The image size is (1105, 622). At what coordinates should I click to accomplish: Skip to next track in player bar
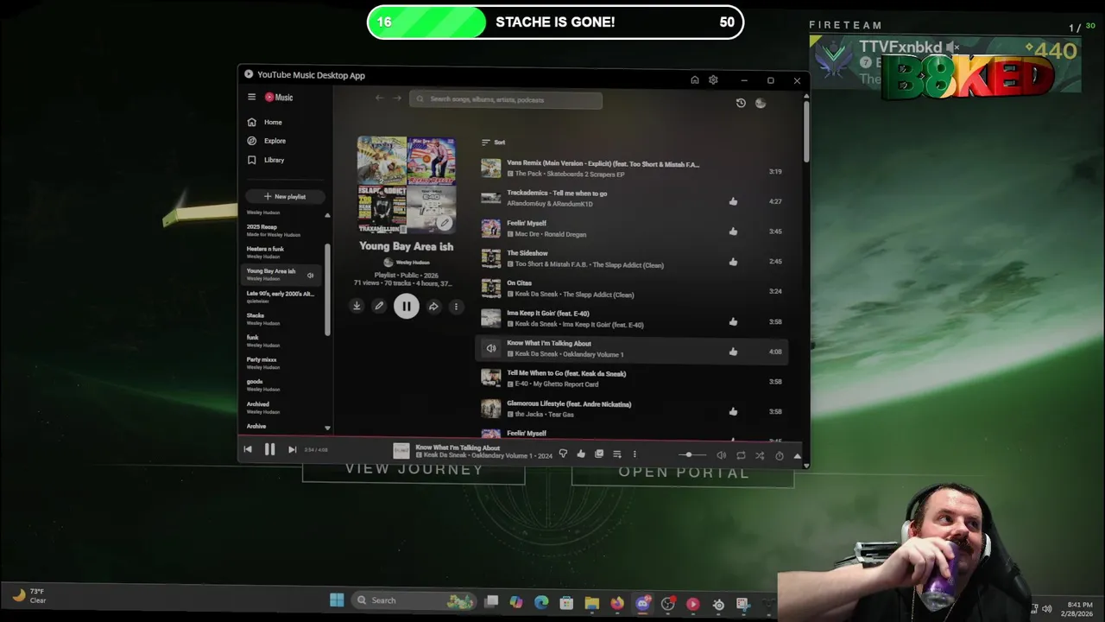[x=292, y=449]
